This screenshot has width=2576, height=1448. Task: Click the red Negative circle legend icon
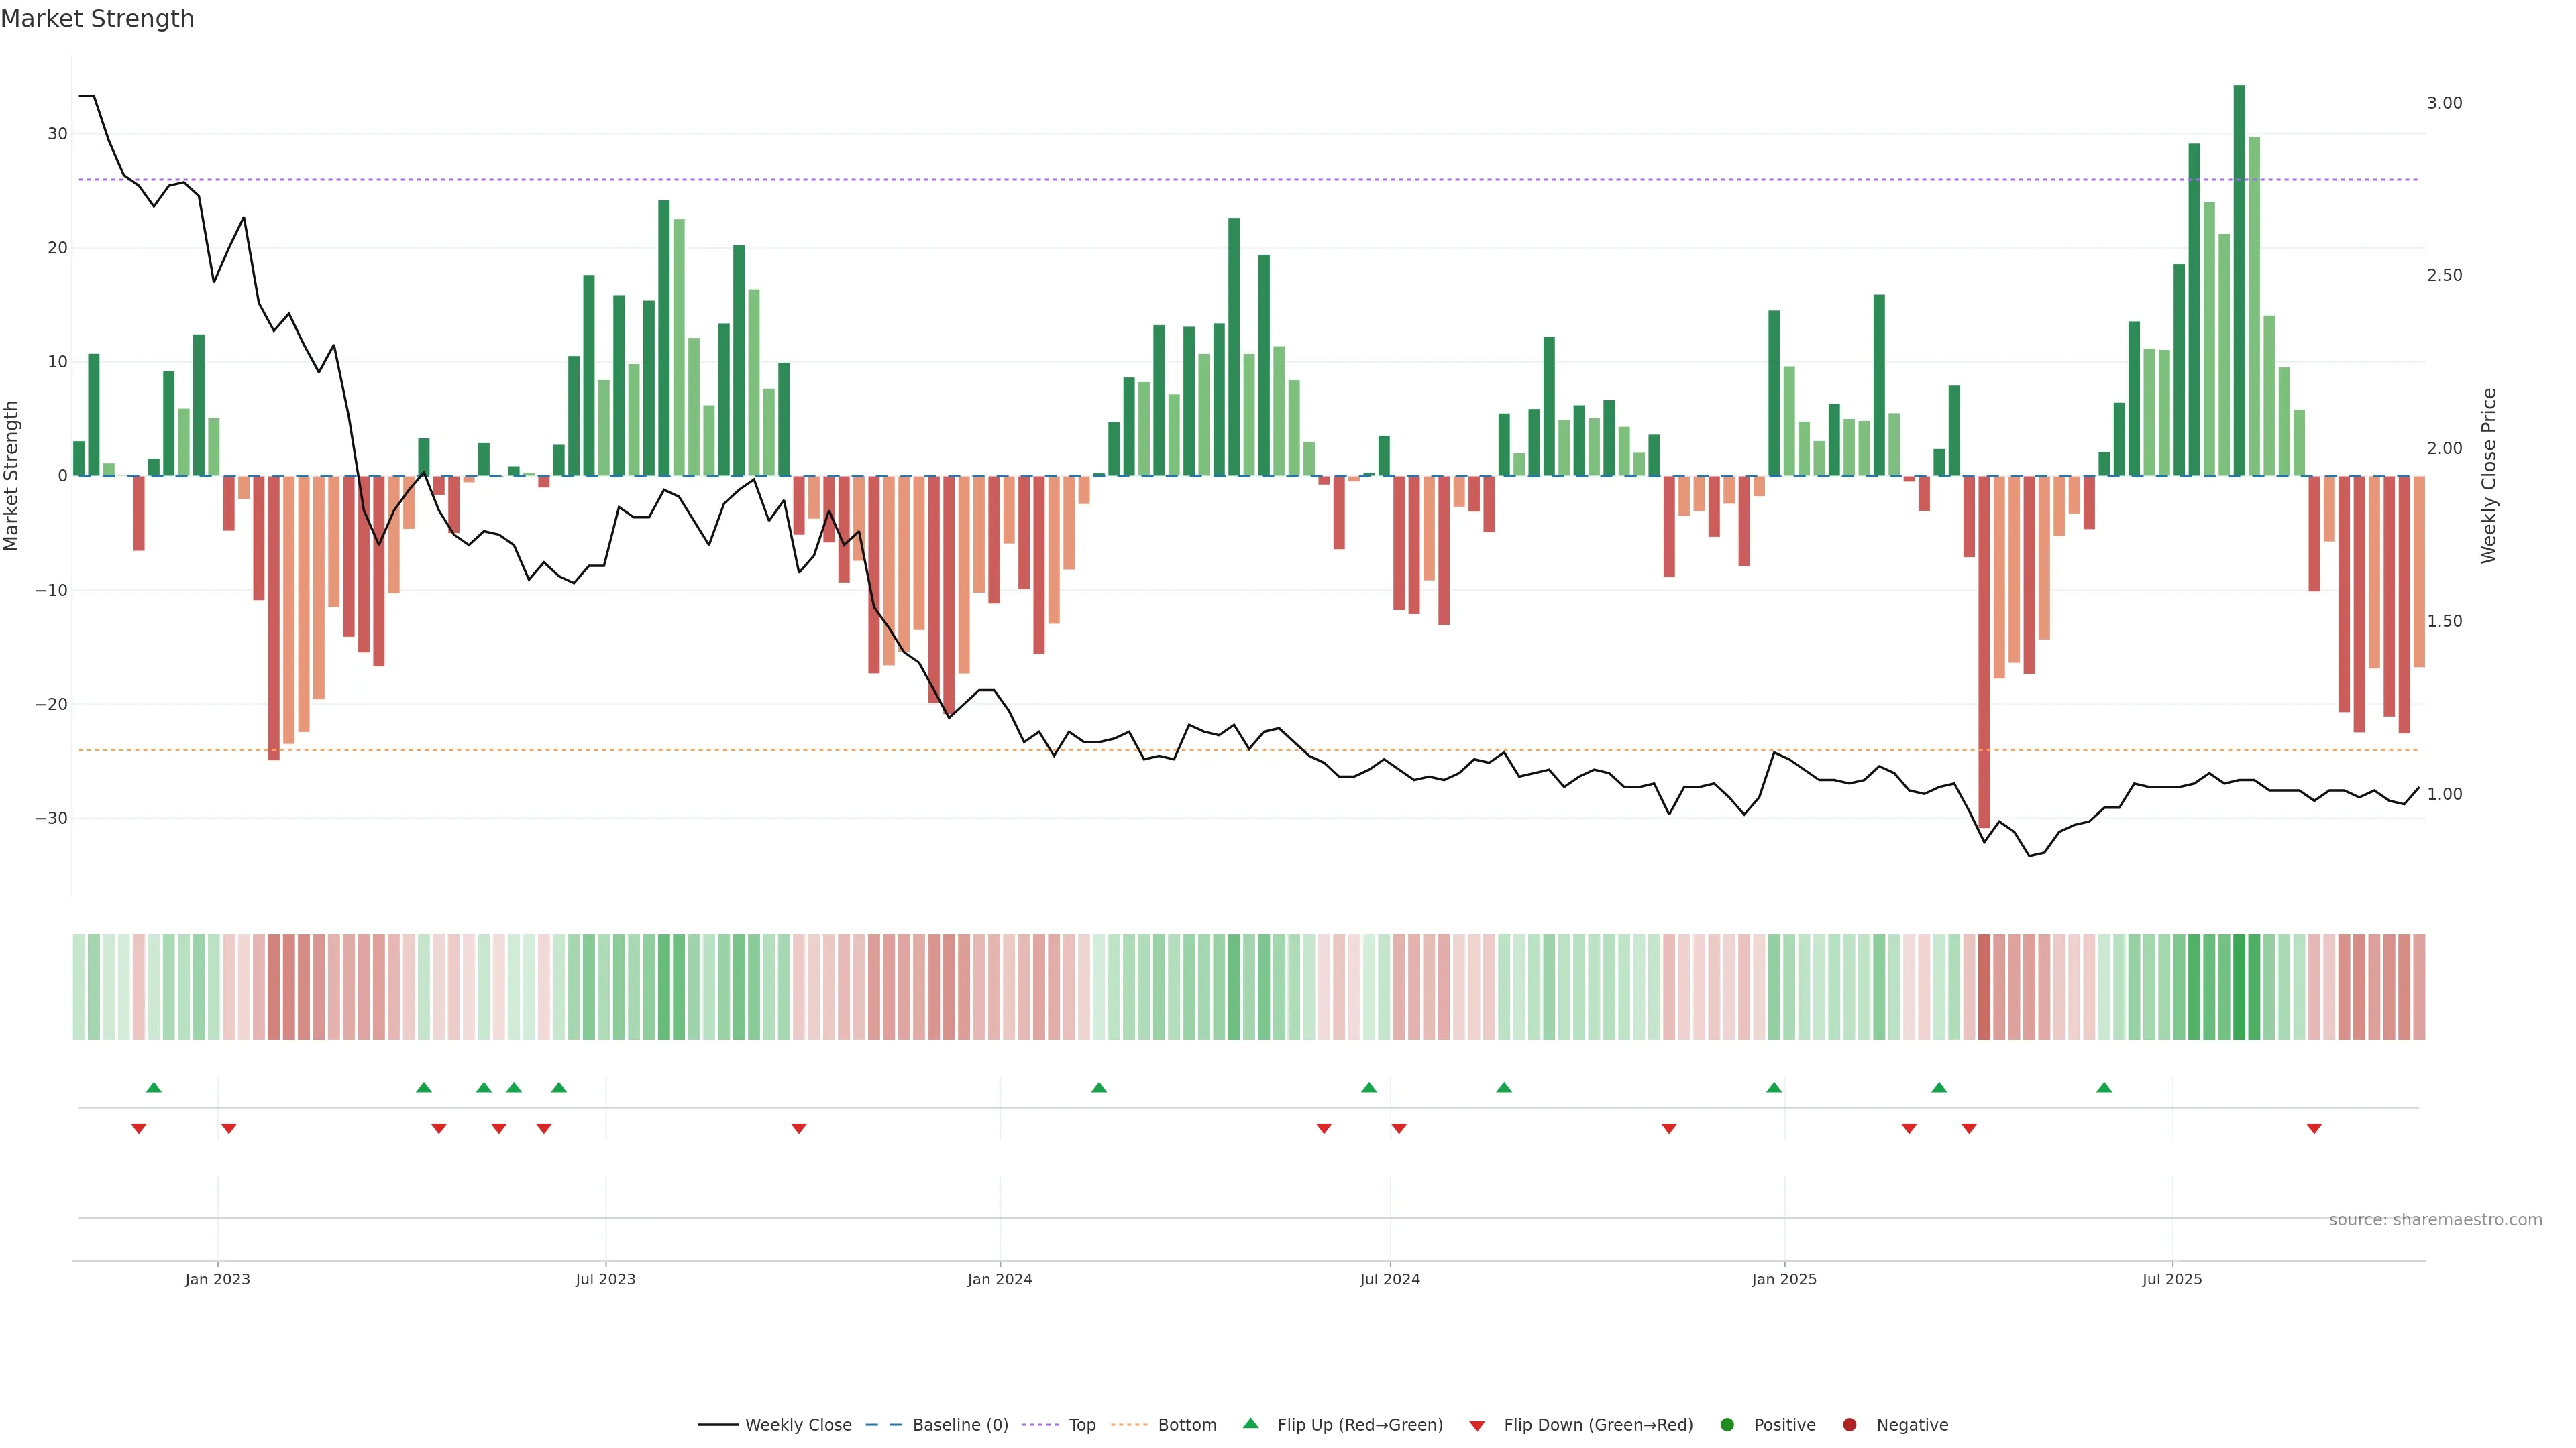click(x=1849, y=1425)
